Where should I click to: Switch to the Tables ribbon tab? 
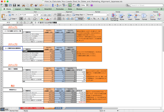27,9
